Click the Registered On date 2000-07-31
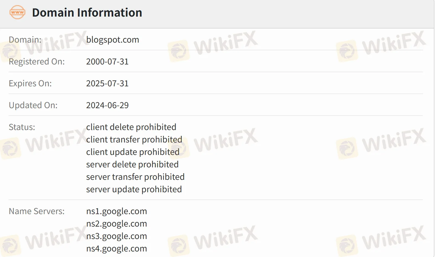This screenshot has width=435, height=257. point(107,61)
